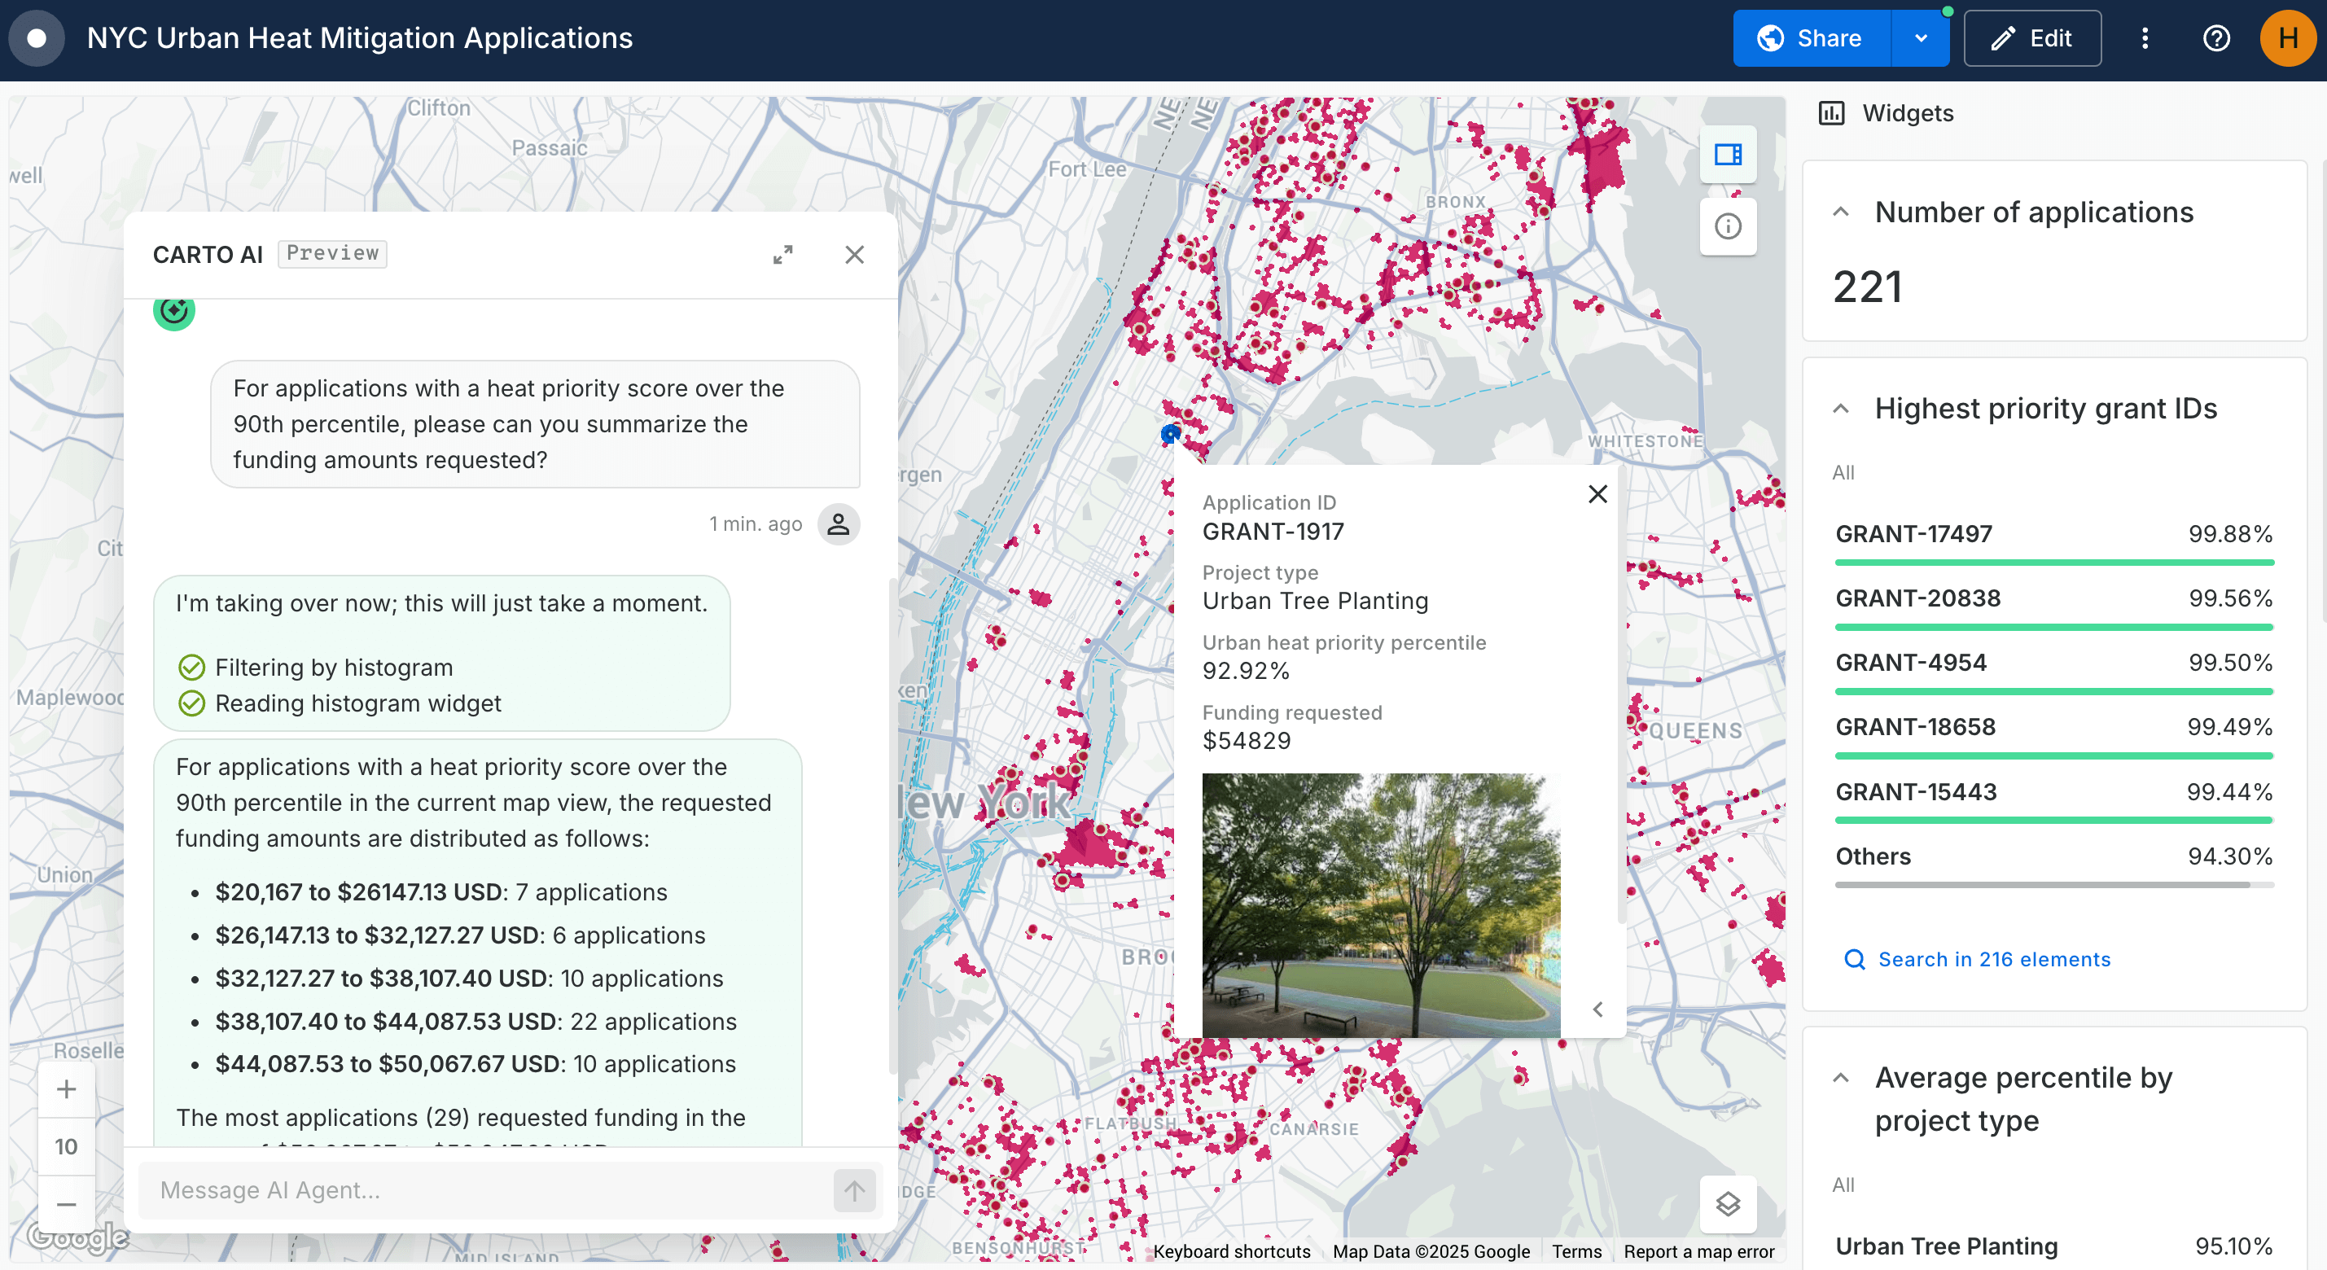Zoom in on the map
Image resolution: width=2327 pixels, height=1270 pixels.
[x=66, y=1088]
